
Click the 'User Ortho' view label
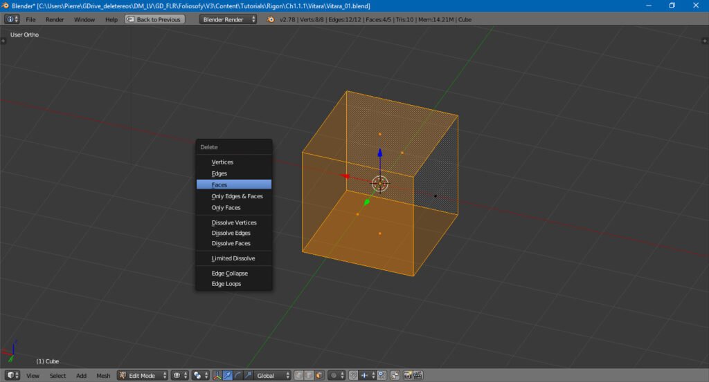tap(24, 35)
